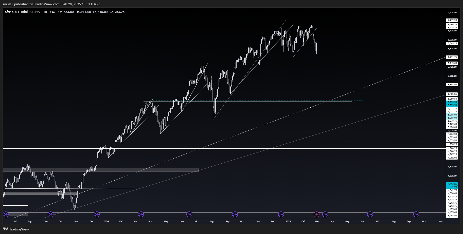Click the 4,702.00 price label

(452, 158)
